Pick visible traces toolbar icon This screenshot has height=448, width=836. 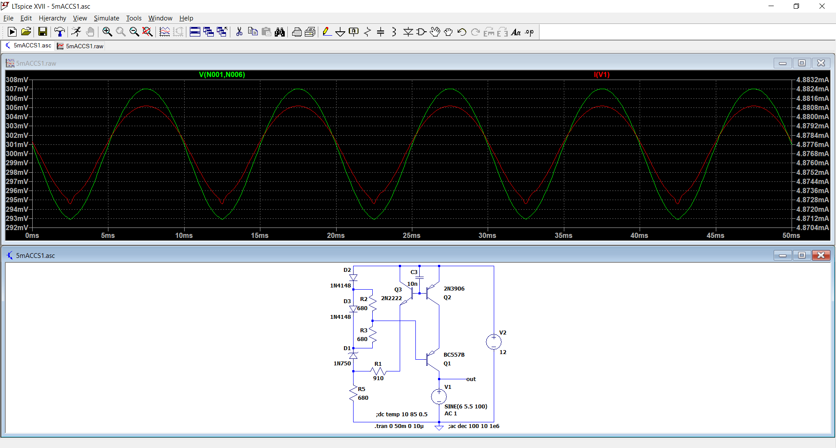point(165,32)
